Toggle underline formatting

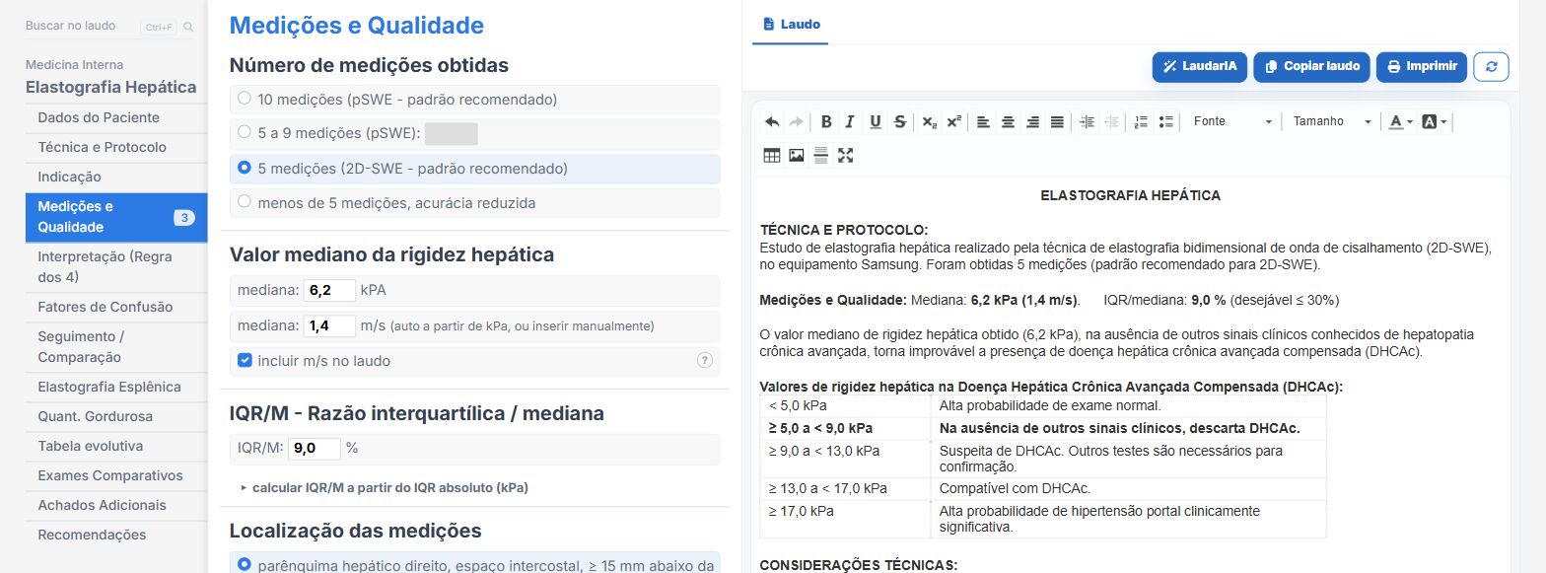(876, 121)
